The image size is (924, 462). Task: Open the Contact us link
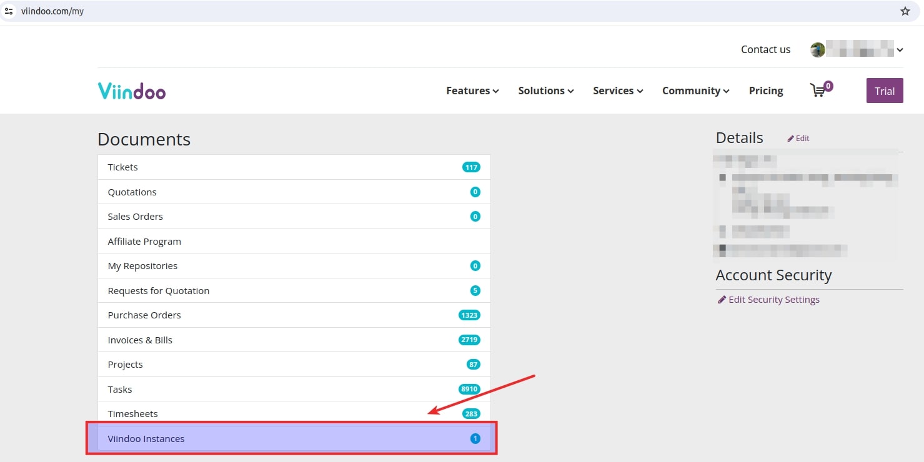[765, 49]
